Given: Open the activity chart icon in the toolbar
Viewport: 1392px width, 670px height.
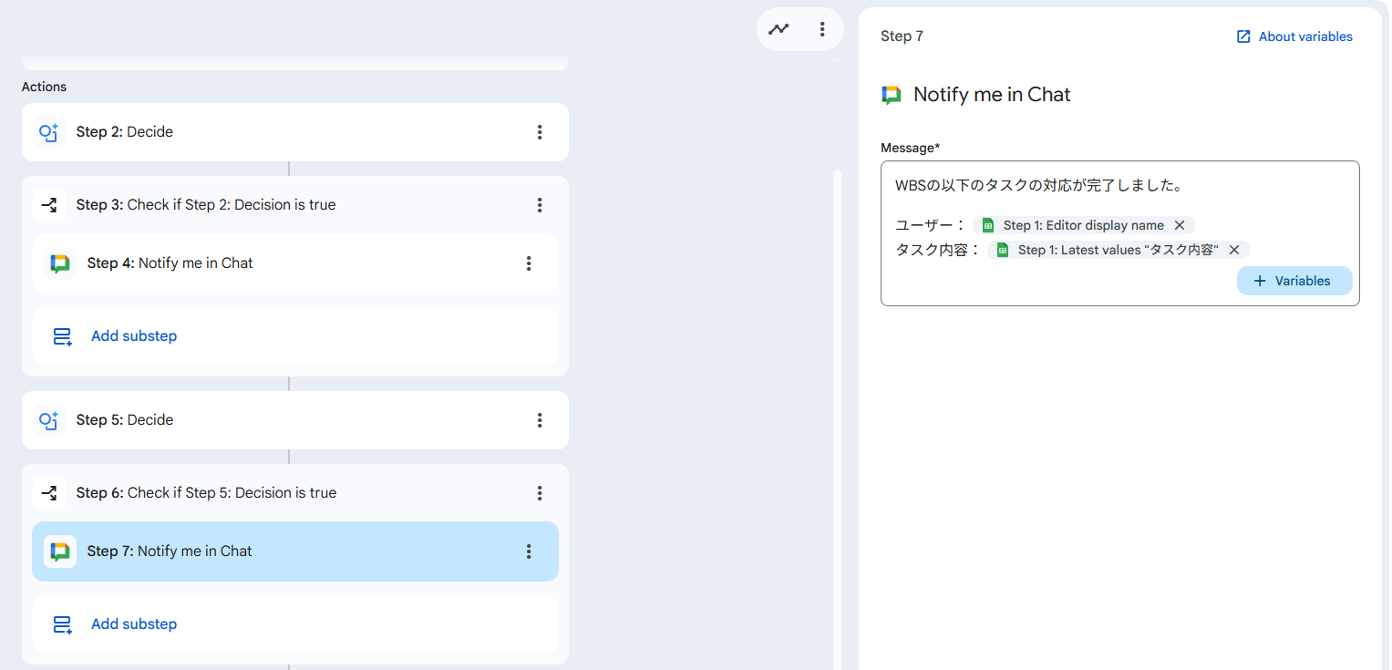Looking at the screenshot, I should pos(778,29).
